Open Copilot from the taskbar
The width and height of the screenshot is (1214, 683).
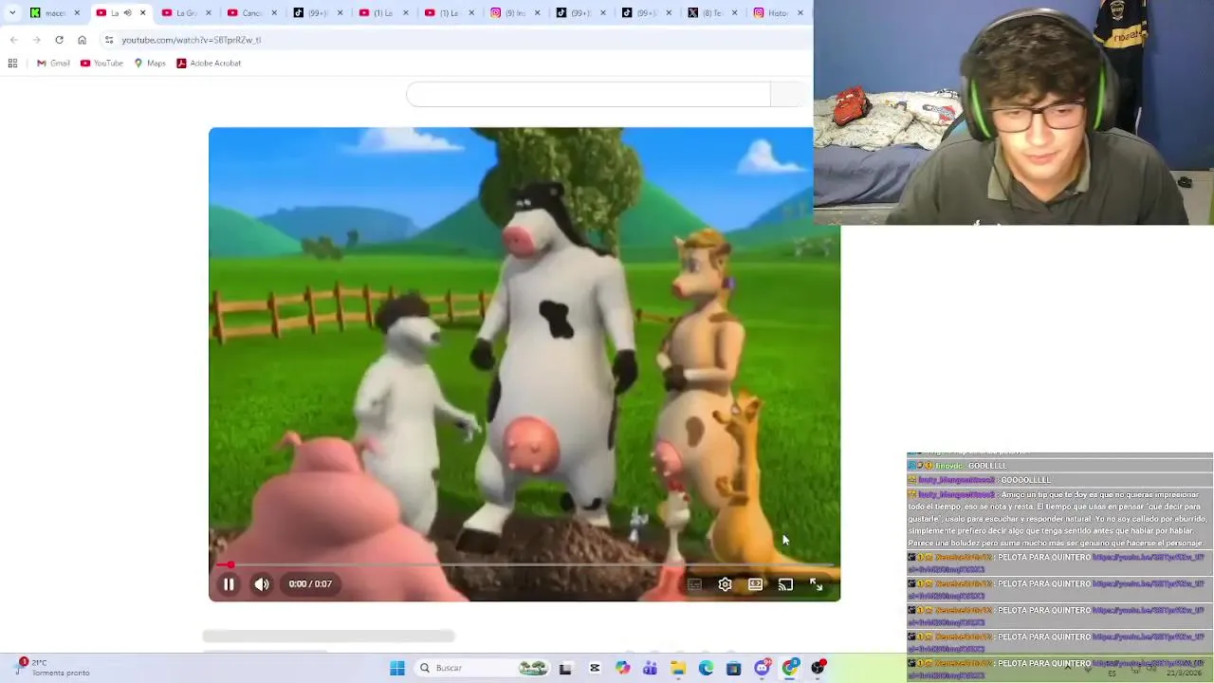[x=622, y=668]
